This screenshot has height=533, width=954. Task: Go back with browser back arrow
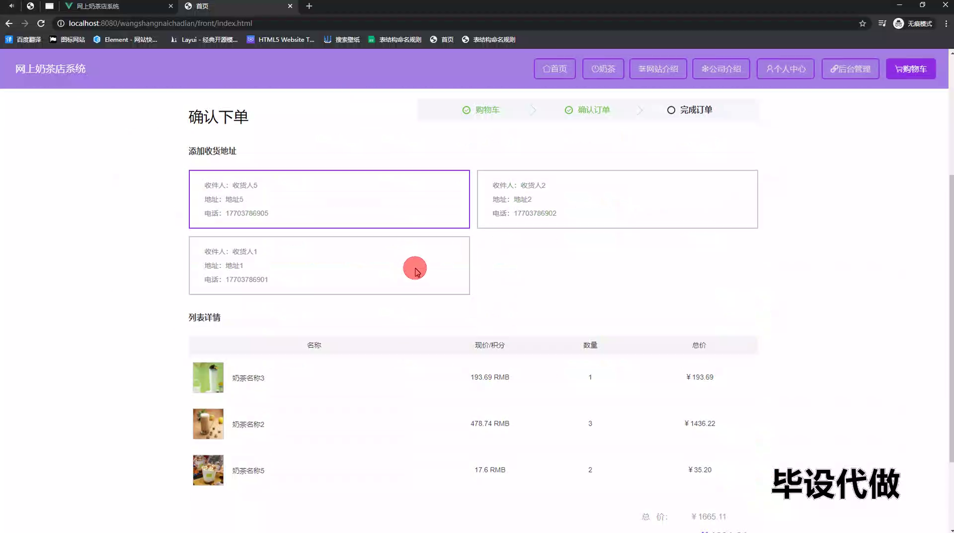pos(9,23)
